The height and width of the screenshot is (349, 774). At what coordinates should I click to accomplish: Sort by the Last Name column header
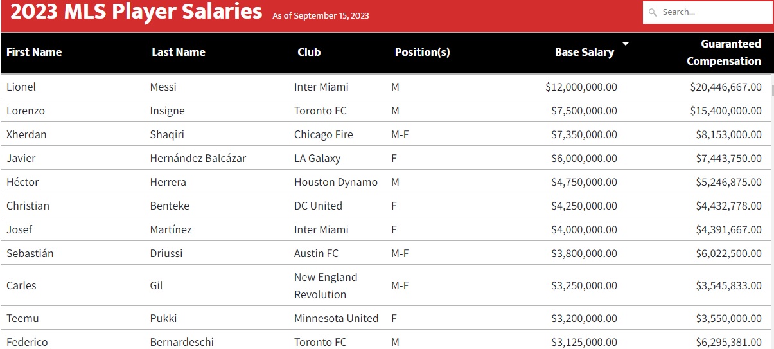(179, 52)
